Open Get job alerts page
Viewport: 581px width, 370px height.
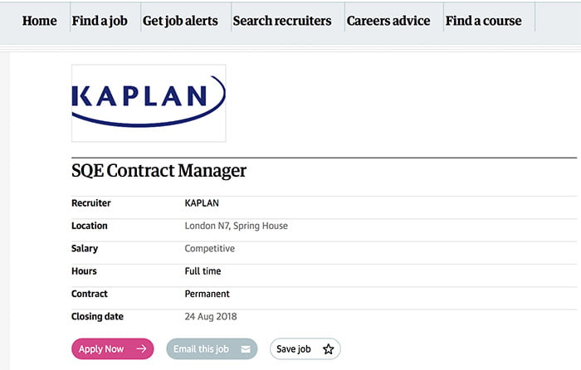180,21
